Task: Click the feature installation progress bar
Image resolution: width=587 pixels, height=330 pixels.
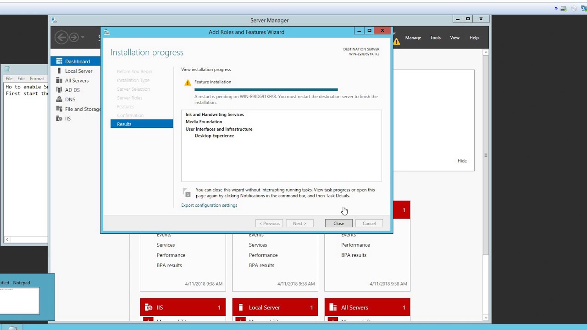Action: pyautogui.click(x=266, y=90)
